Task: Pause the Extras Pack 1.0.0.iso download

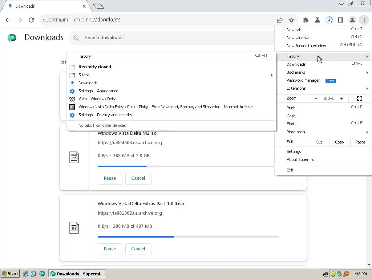Action: coord(110,249)
